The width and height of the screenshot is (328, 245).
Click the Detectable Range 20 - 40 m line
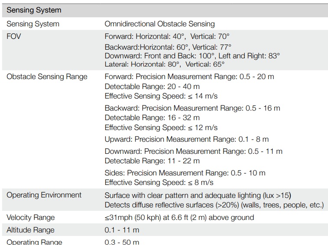(x=152, y=86)
